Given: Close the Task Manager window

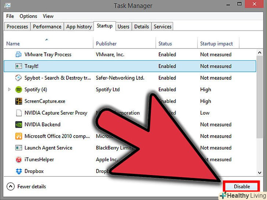Looking at the screenshot, I should 255,4.
